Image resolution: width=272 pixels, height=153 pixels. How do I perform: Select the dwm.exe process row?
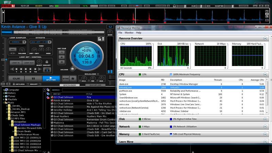coord(191,84)
